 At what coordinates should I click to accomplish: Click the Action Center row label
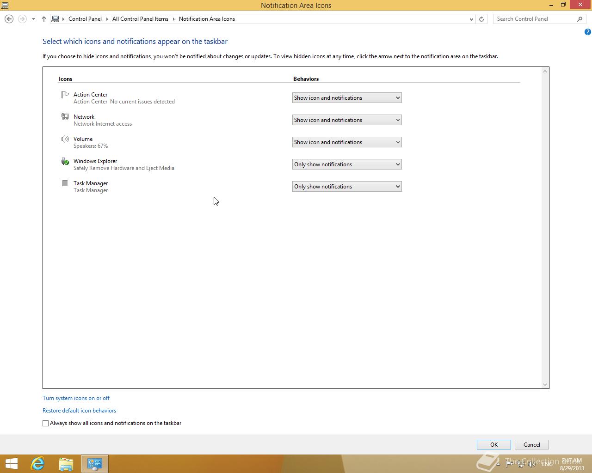click(x=90, y=95)
